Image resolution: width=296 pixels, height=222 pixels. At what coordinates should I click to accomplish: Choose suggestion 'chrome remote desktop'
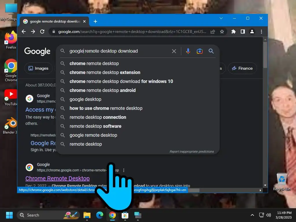138,63
